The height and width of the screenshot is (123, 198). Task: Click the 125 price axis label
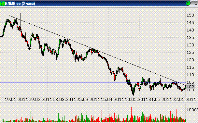coord(191,53)
